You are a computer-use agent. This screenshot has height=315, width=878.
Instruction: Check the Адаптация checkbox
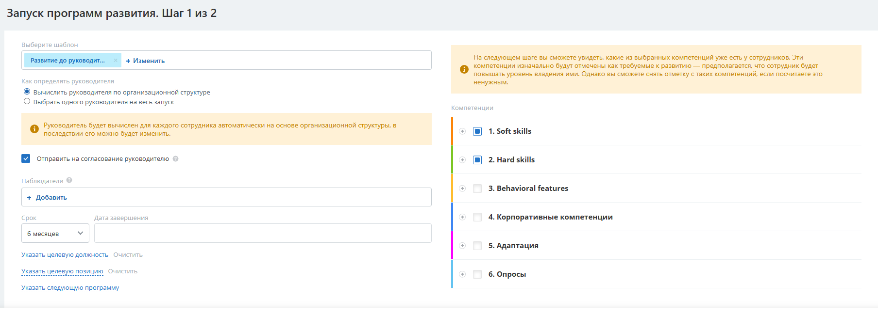pos(477,246)
